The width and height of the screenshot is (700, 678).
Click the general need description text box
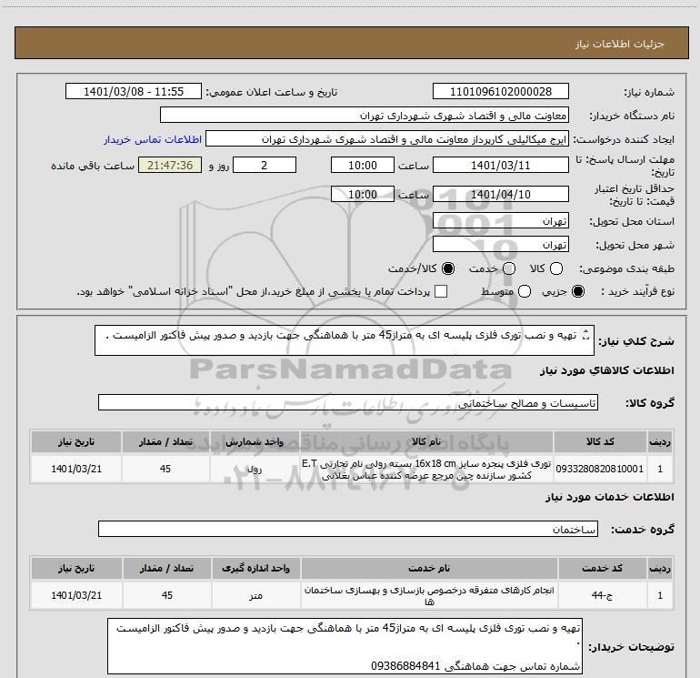[345, 340]
